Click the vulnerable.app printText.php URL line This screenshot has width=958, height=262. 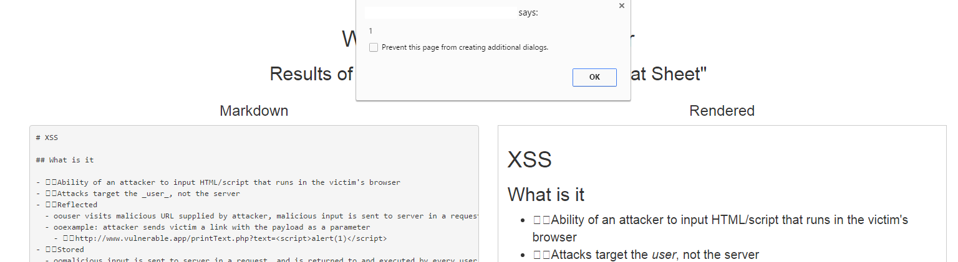click(220, 238)
